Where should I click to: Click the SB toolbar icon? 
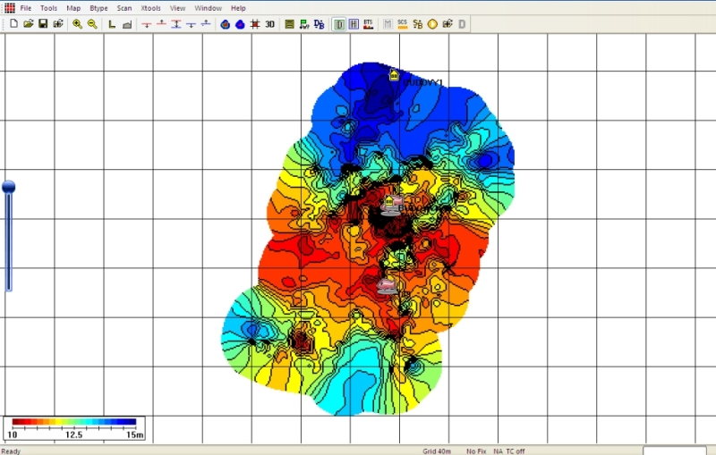[417, 24]
